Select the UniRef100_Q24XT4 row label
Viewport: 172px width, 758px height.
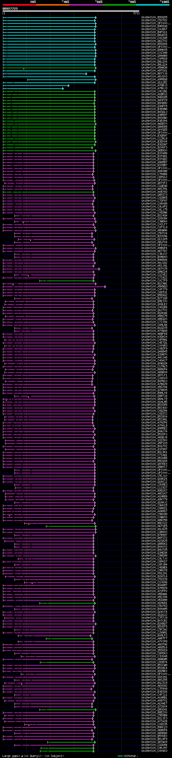pos(154,612)
